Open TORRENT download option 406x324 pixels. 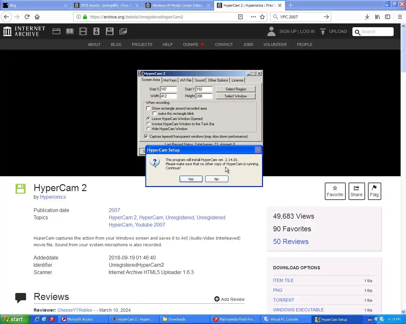pos(284,300)
